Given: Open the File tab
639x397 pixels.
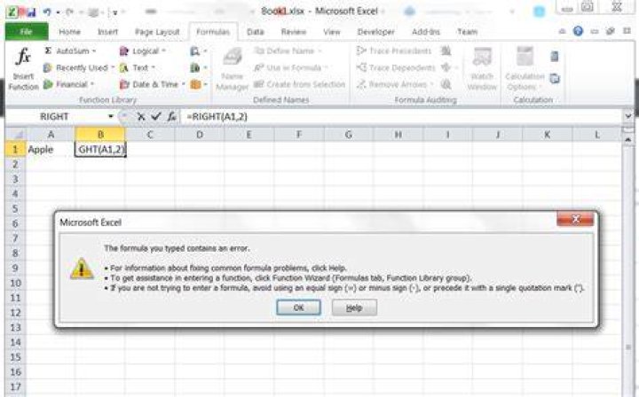Looking at the screenshot, I should coord(27,32).
